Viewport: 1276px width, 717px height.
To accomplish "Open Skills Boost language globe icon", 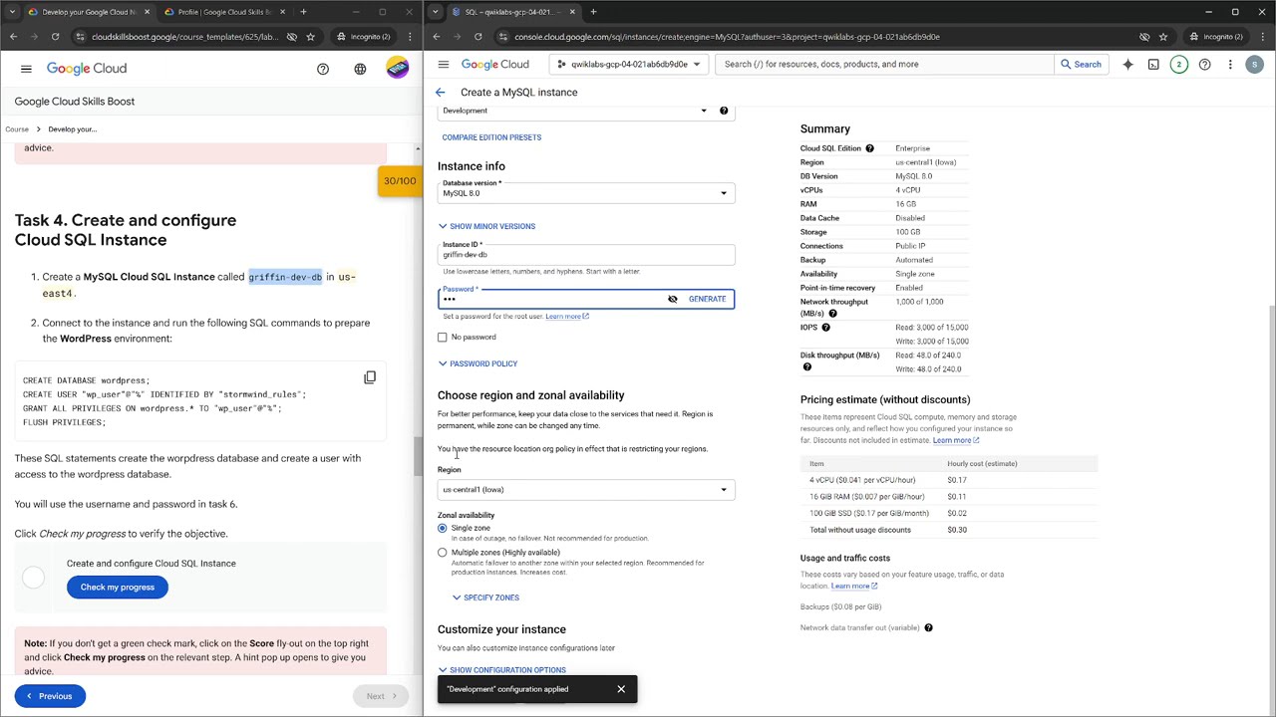I will pos(360,69).
